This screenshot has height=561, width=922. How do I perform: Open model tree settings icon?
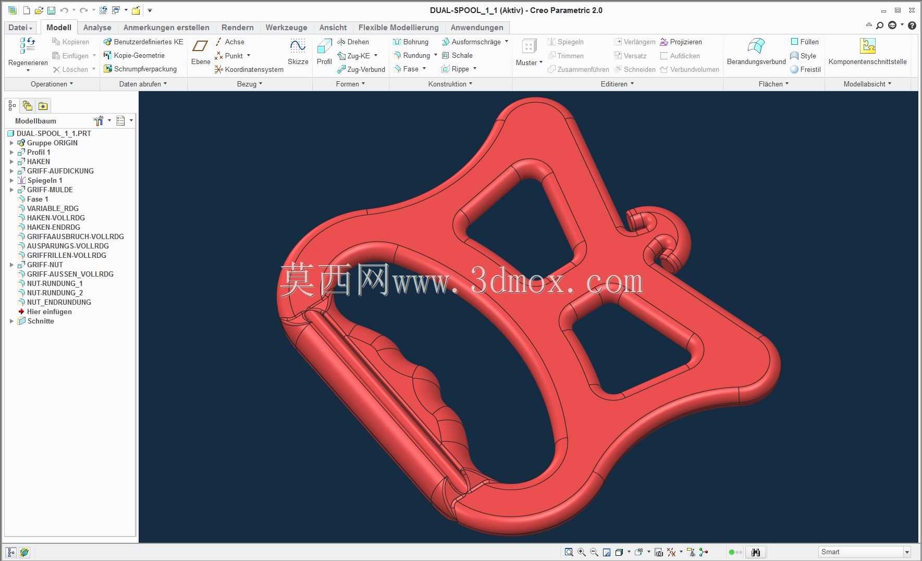tap(99, 121)
